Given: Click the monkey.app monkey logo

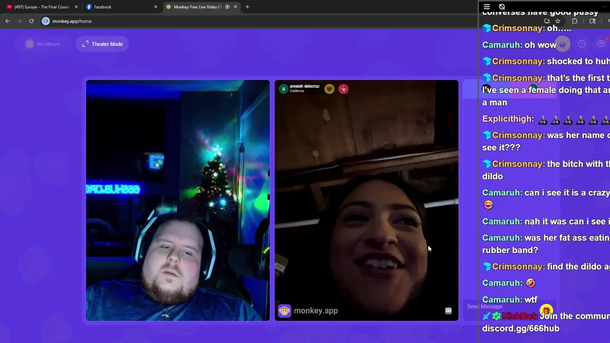Looking at the screenshot, I should [285, 311].
